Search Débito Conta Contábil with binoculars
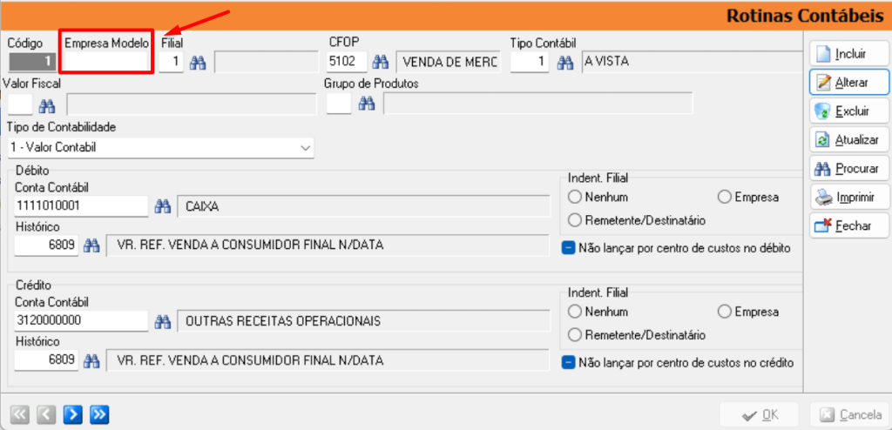Screen dimensions: 892x430 pyautogui.click(x=163, y=207)
